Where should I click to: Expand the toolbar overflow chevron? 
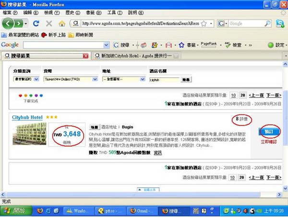tap(250, 45)
